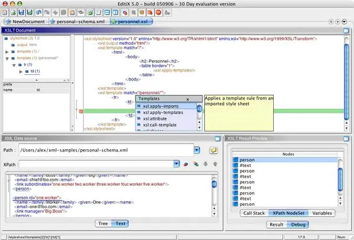Collapse the template (1) /personnel/* node

[7, 58]
